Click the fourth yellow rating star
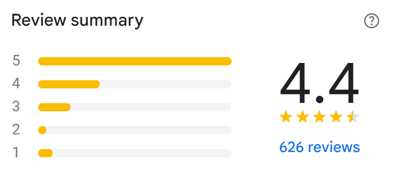The width and height of the screenshot is (393, 184). (x=336, y=117)
